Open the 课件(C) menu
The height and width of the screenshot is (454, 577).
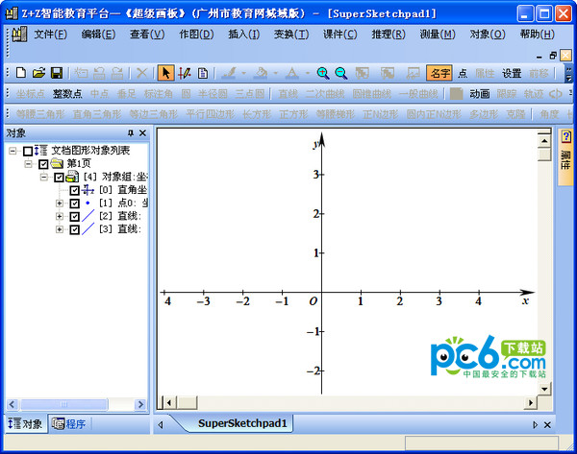[339, 35]
